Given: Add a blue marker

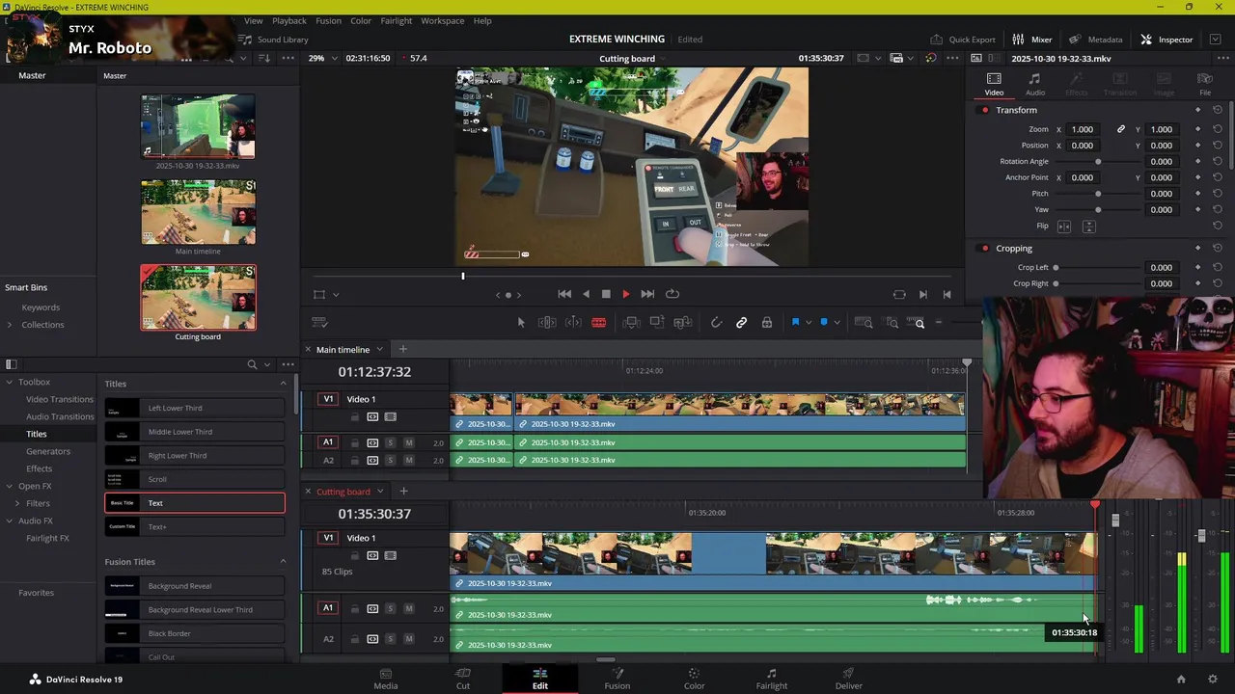Looking at the screenshot, I should [x=824, y=323].
